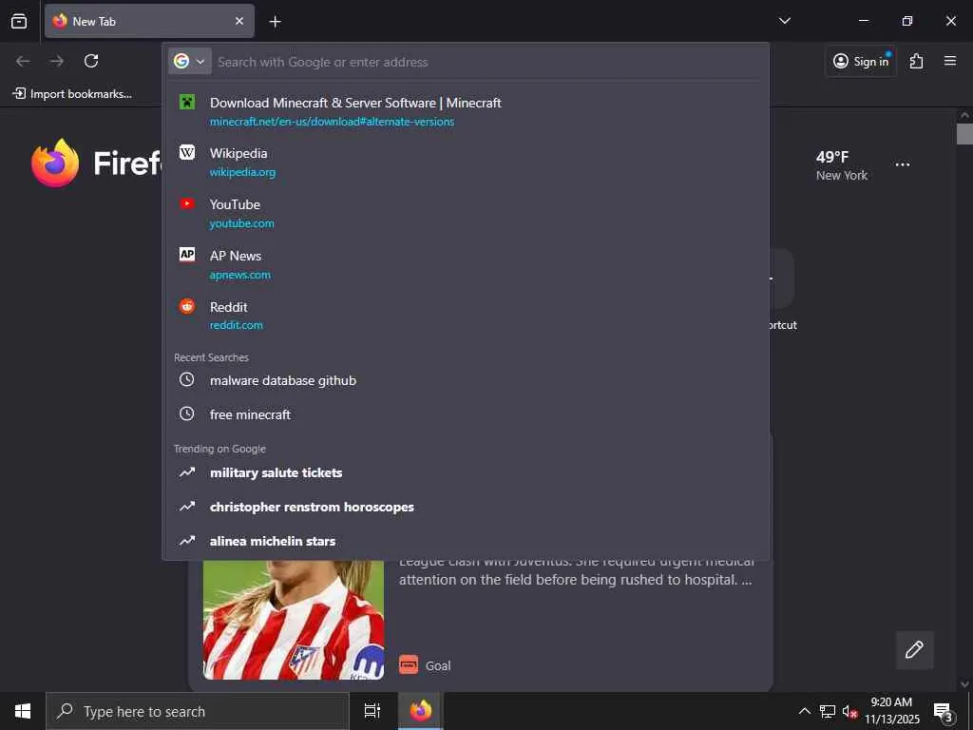Open the taskbar clock showing 9:20 AM
The height and width of the screenshot is (730, 973).
click(891, 711)
